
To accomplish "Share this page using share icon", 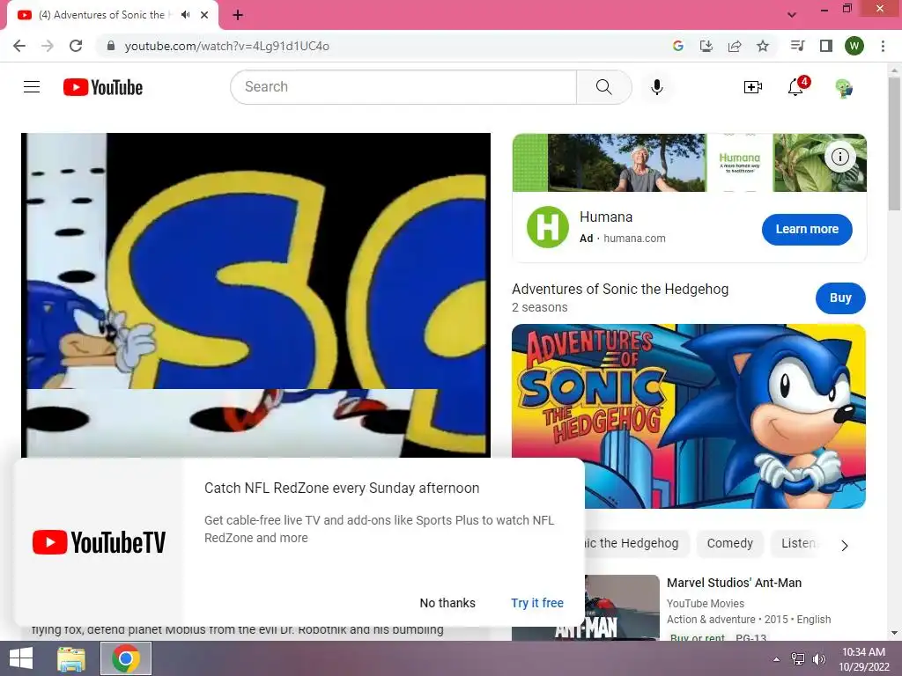I will [x=734, y=46].
